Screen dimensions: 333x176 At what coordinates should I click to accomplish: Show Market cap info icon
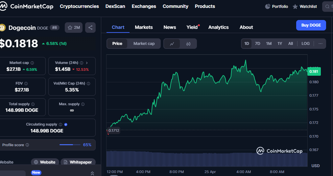32,63
